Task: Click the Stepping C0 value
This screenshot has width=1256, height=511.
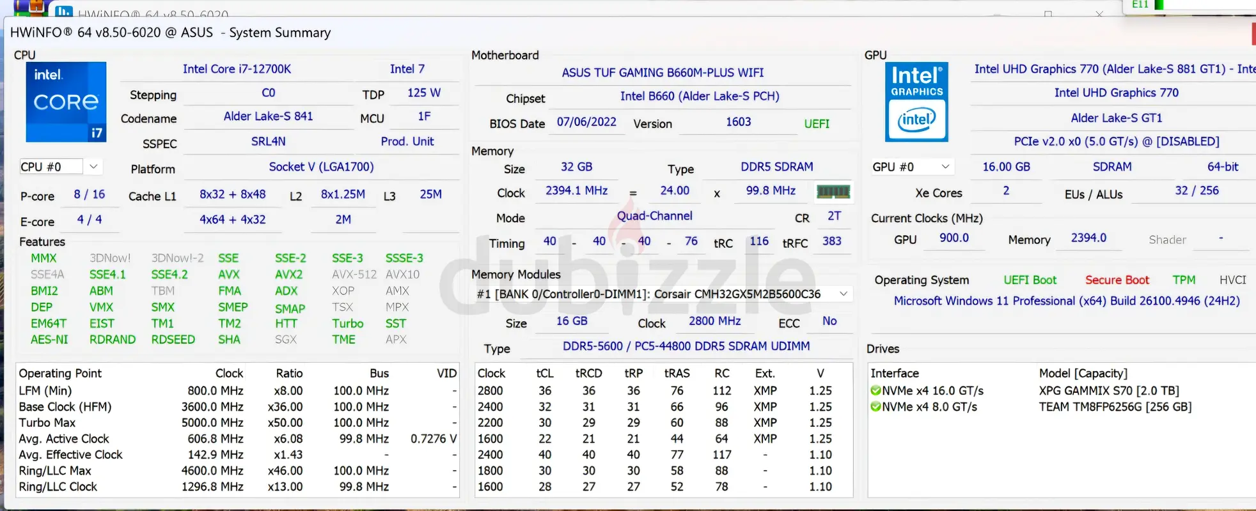Action: (x=269, y=93)
